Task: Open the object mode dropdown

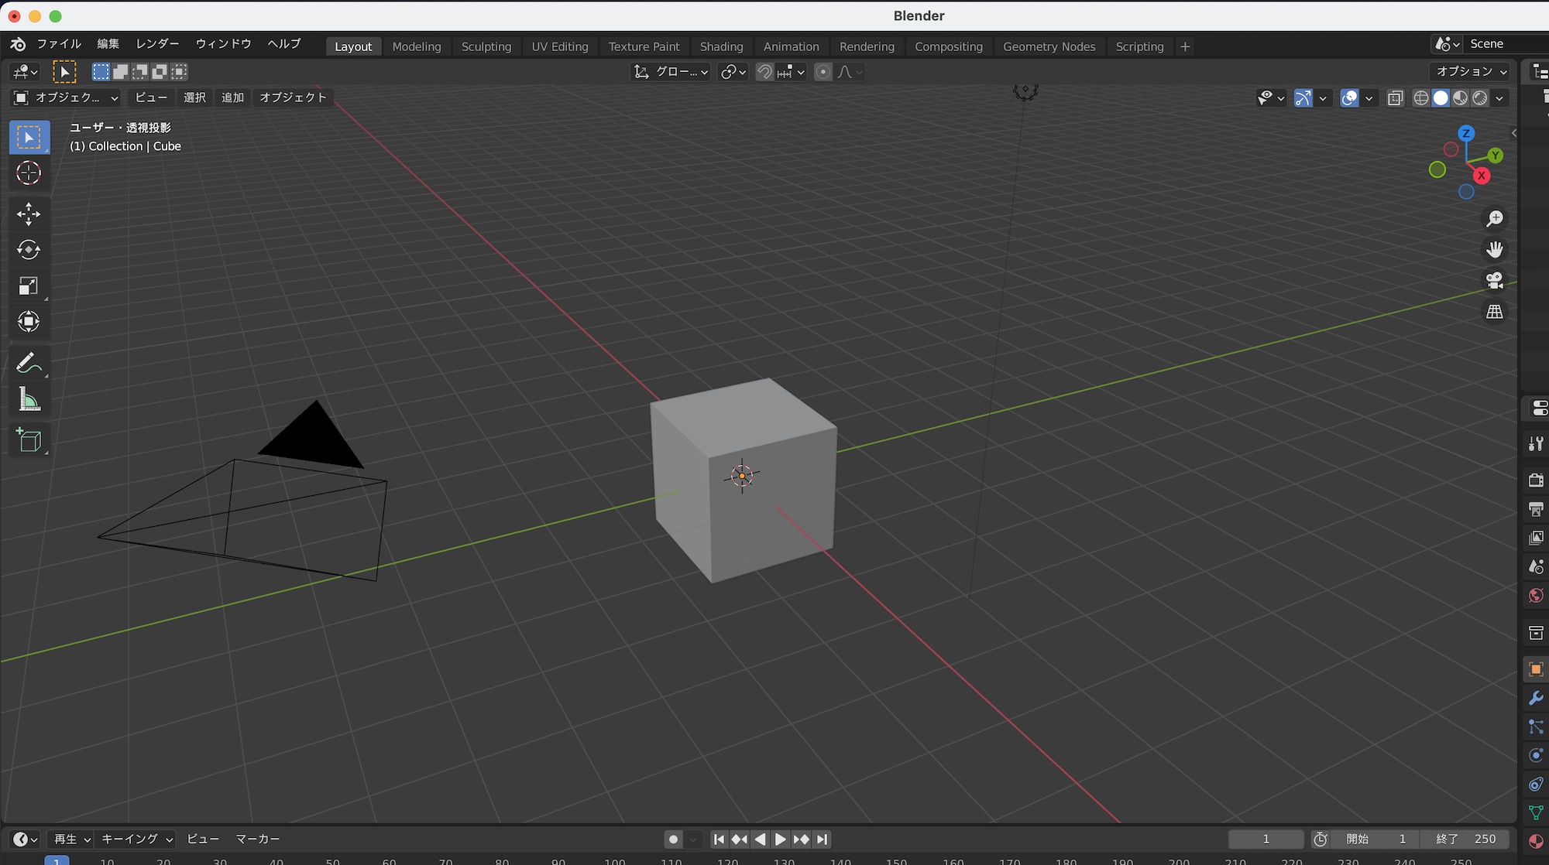Action: (x=66, y=97)
